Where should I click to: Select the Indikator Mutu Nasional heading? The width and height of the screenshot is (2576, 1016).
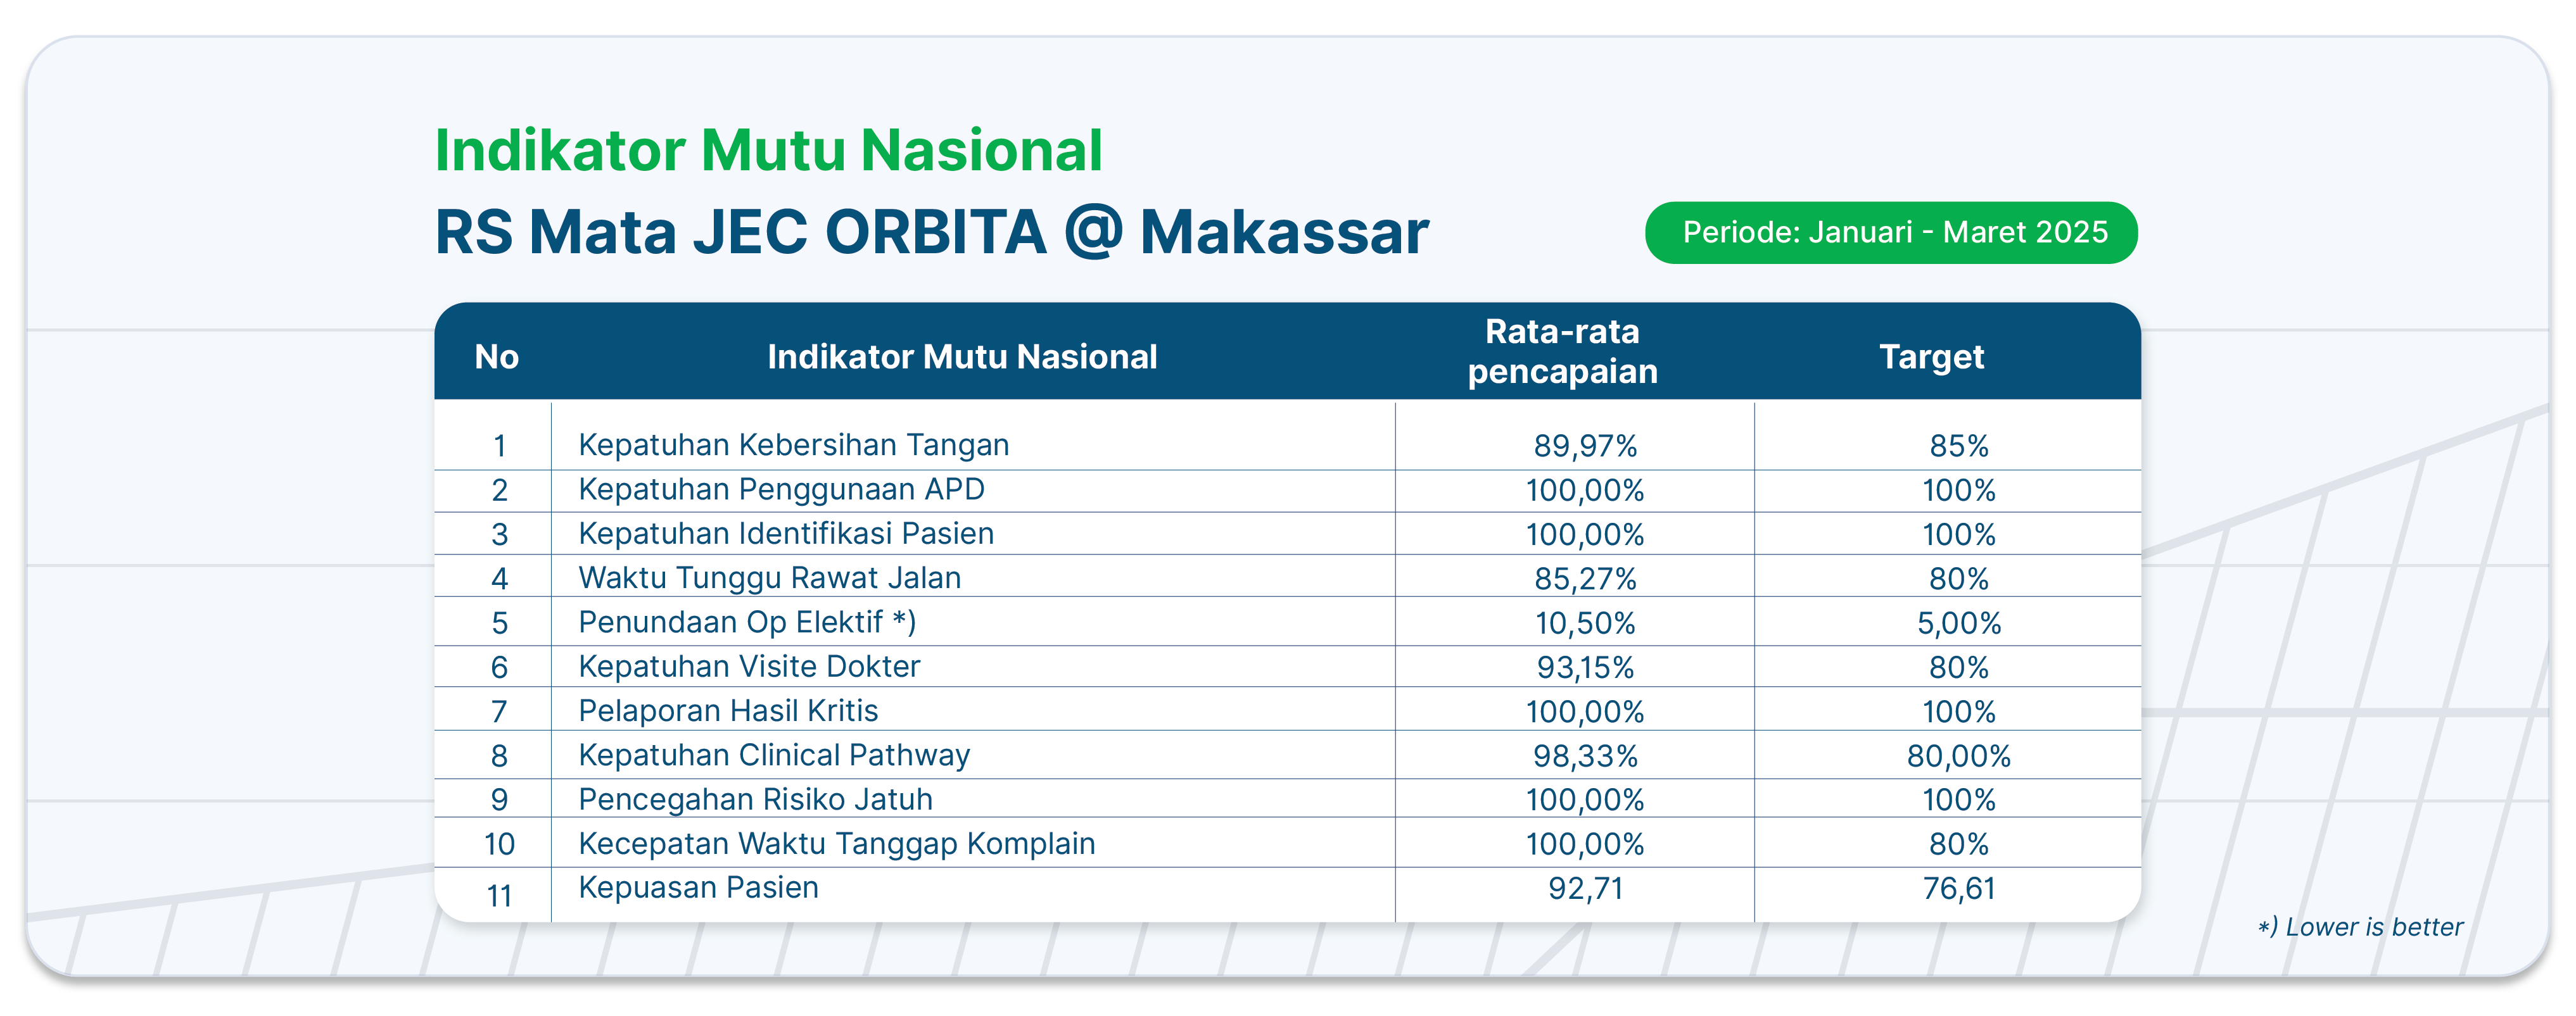[x=768, y=151]
